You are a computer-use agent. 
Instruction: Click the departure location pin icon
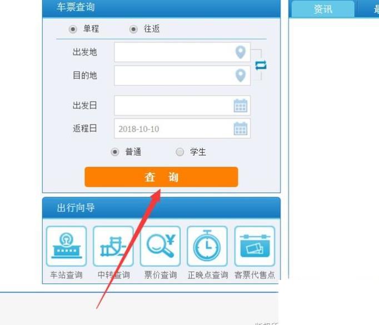point(240,52)
